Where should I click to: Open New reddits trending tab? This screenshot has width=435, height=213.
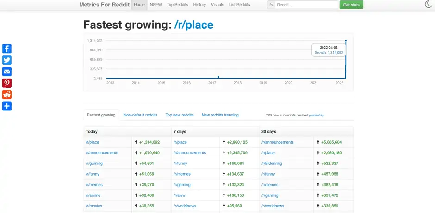pos(220,115)
